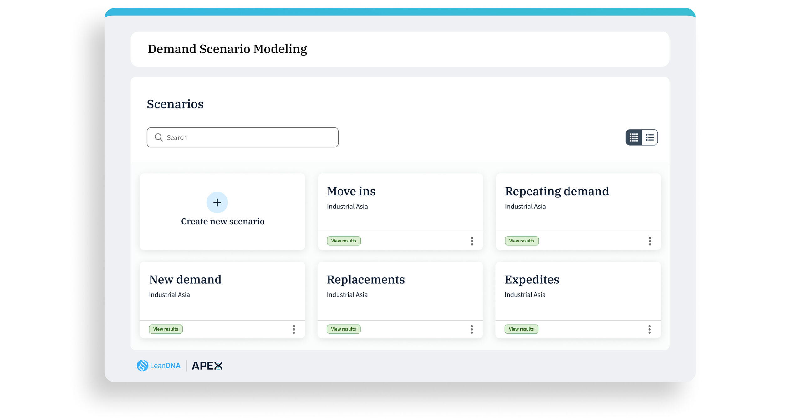Open three-dot menu on Expedites card

point(650,329)
